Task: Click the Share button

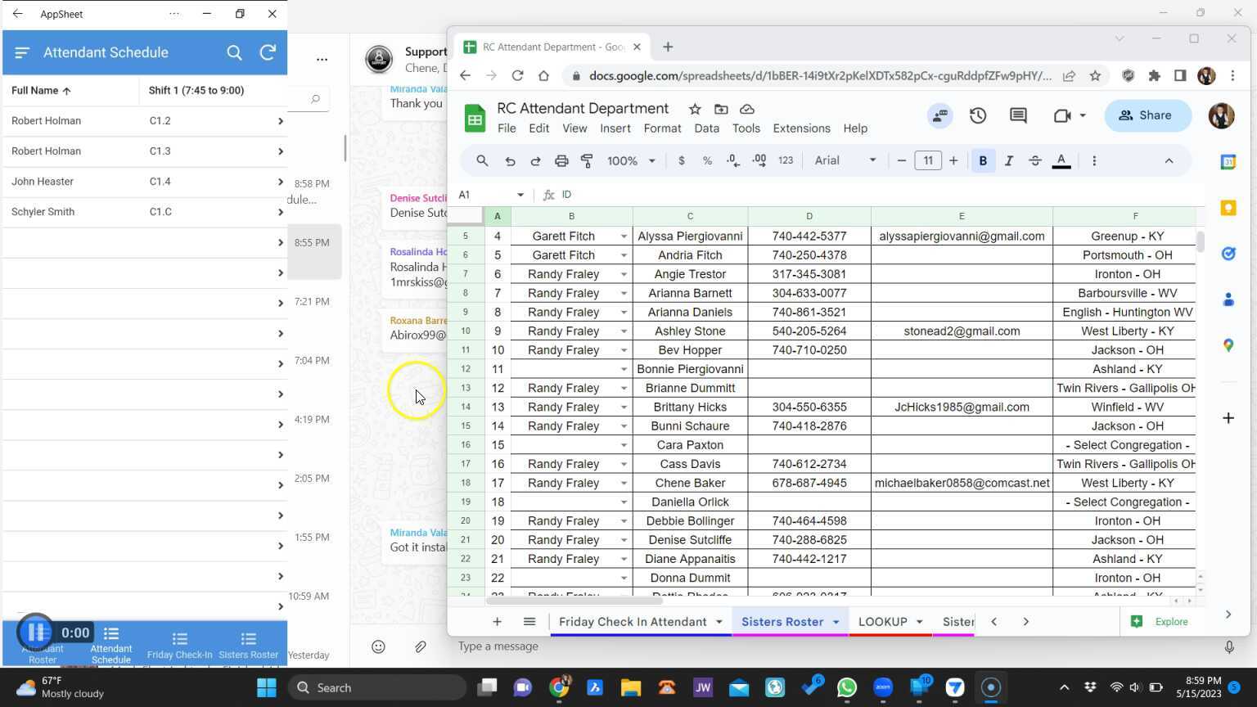Action: pos(1147,115)
